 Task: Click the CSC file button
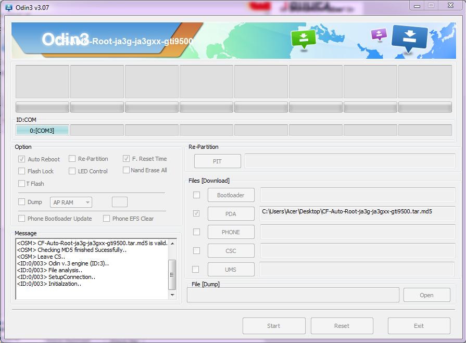(231, 251)
